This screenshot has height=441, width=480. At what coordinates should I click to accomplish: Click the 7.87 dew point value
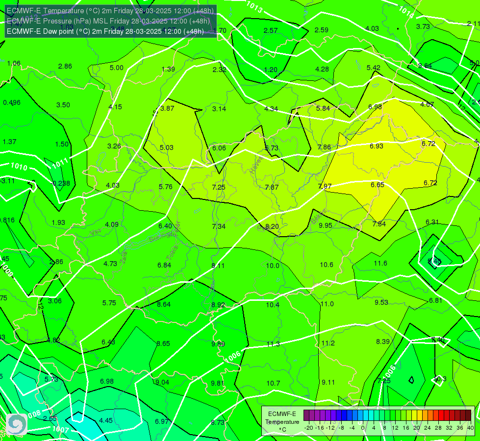coord(272,187)
